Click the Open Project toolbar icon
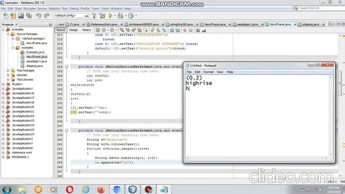345x194 pixels. 21,16
